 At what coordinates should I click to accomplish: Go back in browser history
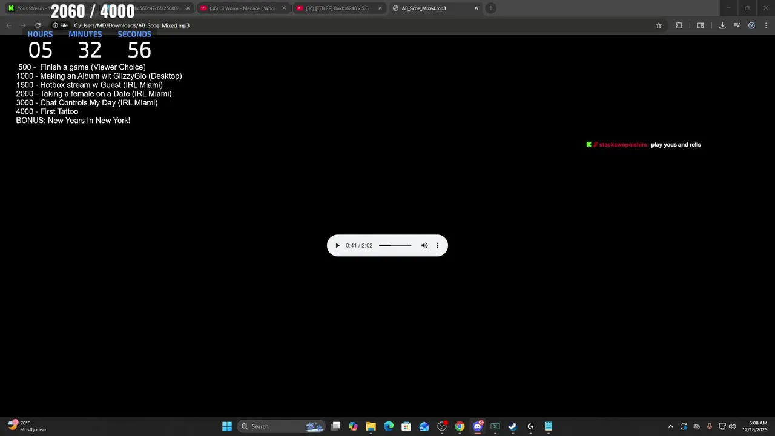tap(8, 25)
